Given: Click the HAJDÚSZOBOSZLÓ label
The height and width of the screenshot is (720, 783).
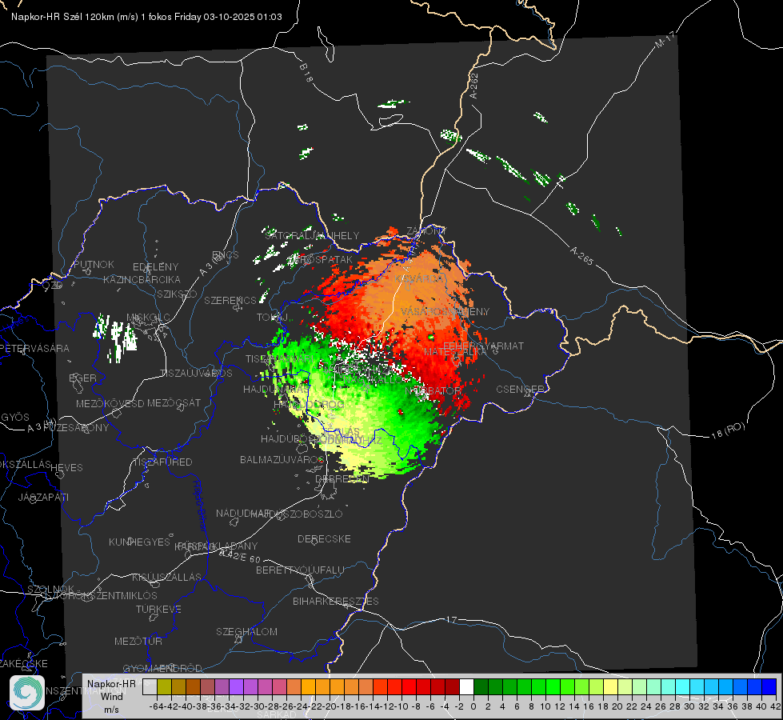Looking at the screenshot, I should point(297,514).
